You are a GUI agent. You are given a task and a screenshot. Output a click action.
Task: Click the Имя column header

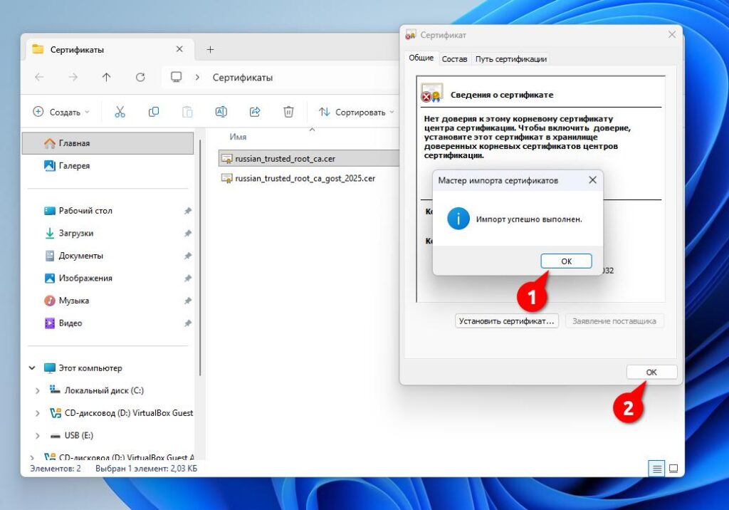(x=238, y=137)
